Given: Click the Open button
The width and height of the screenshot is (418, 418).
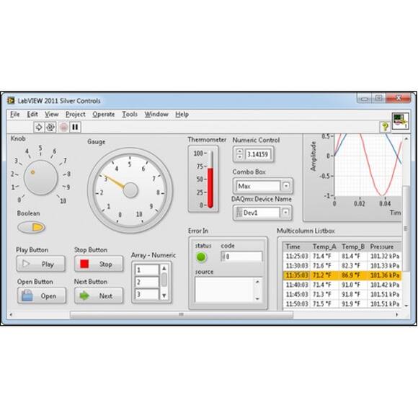Looking at the screenshot, I should point(42,295).
